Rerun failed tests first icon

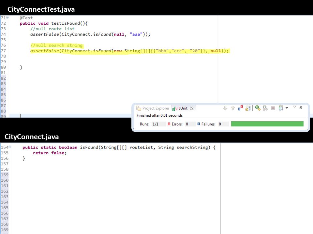(x=265, y=108)
